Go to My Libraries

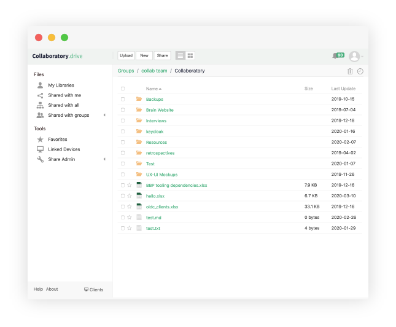point(61,85)
